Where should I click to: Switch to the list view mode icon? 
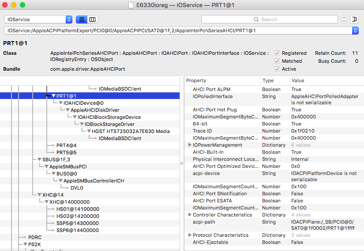[x=82, y=19]
